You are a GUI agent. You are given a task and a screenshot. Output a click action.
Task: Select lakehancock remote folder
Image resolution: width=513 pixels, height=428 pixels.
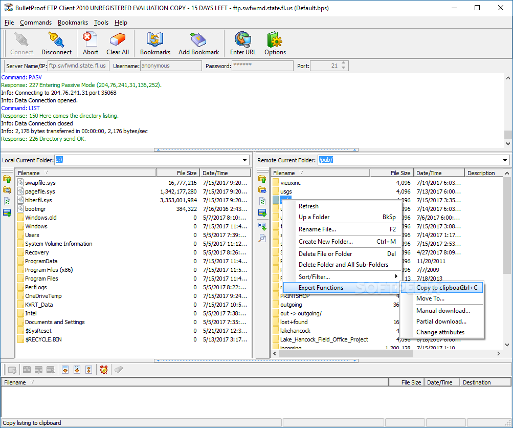tap(295, 331)
